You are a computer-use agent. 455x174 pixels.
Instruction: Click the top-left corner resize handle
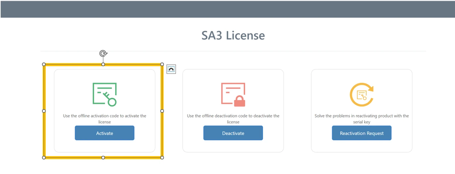44,64
